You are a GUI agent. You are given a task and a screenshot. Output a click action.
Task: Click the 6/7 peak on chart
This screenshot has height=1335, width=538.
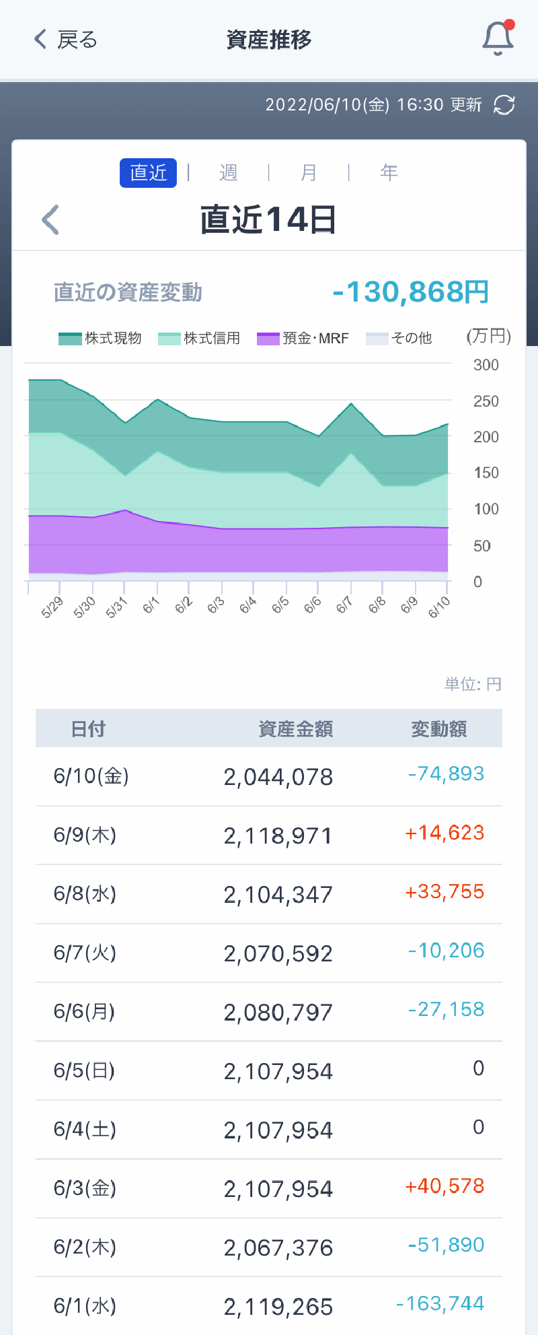(x=351, y=404)
